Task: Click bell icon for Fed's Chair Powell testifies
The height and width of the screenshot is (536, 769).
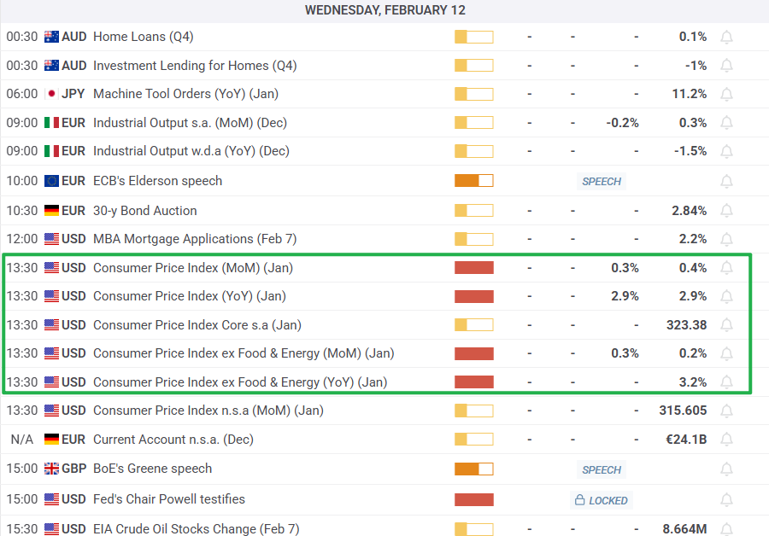Action: click(x=726, y=500)
